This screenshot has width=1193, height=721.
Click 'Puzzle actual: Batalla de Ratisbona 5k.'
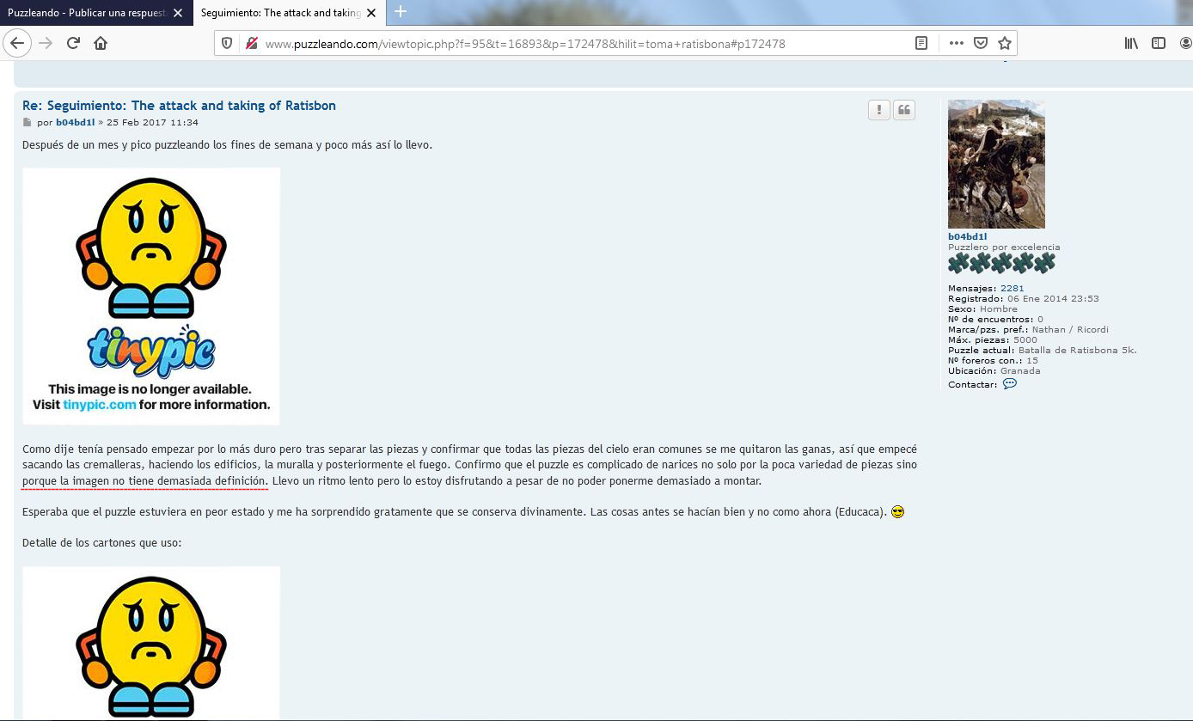pyautogui.click(x=1043, y=351)
